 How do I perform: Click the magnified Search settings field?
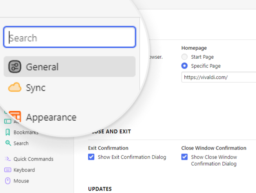pos(70,37)
